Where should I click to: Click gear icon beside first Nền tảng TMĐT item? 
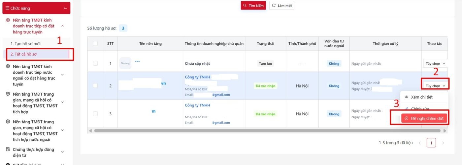[8, 20]
